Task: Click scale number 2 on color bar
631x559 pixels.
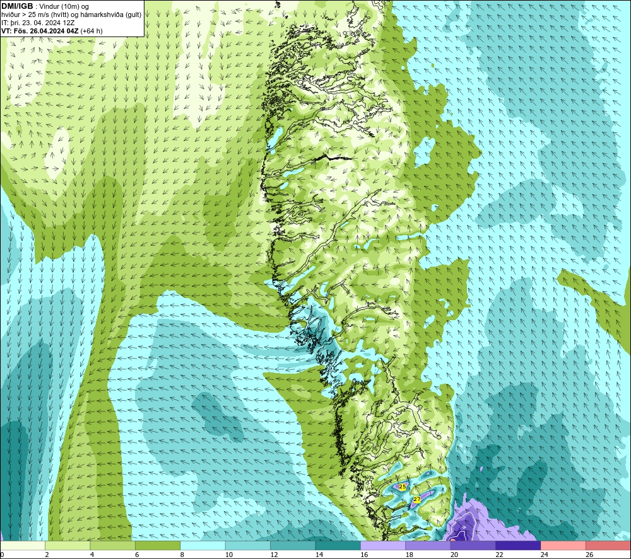Action: click(47, 555)
